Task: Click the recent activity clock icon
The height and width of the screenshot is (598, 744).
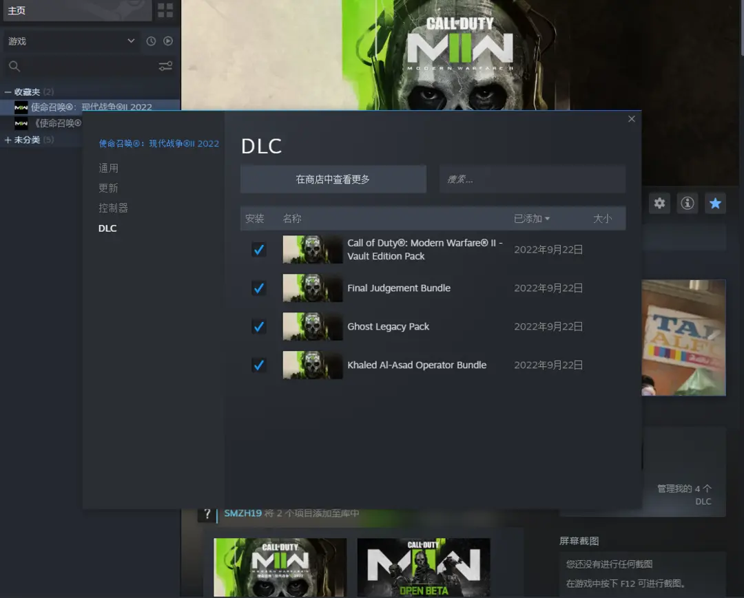Action: pyautogui.click(x=151, y=41)
